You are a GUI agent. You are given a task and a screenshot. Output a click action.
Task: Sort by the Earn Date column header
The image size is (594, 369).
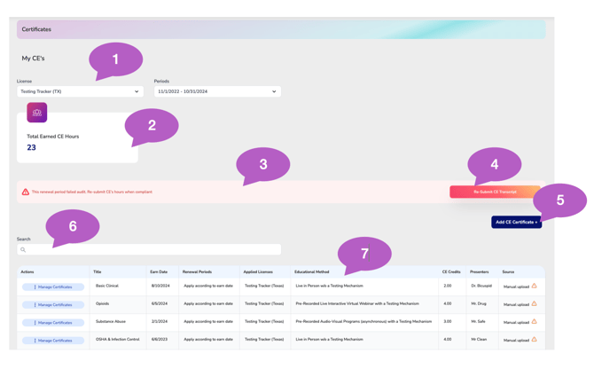pyautogui.click(x=159, y=272)
